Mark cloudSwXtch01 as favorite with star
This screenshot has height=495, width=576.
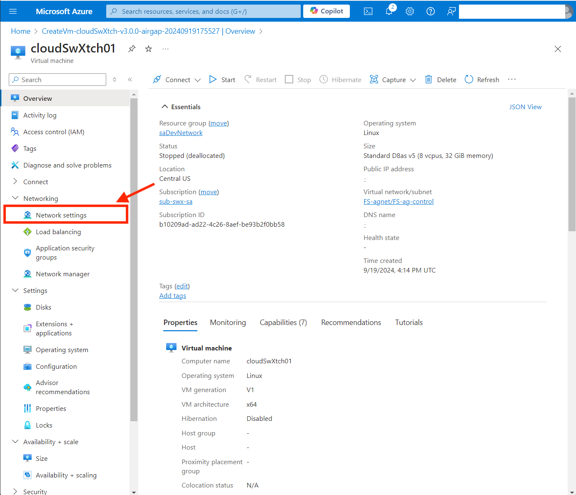point(148,49)
